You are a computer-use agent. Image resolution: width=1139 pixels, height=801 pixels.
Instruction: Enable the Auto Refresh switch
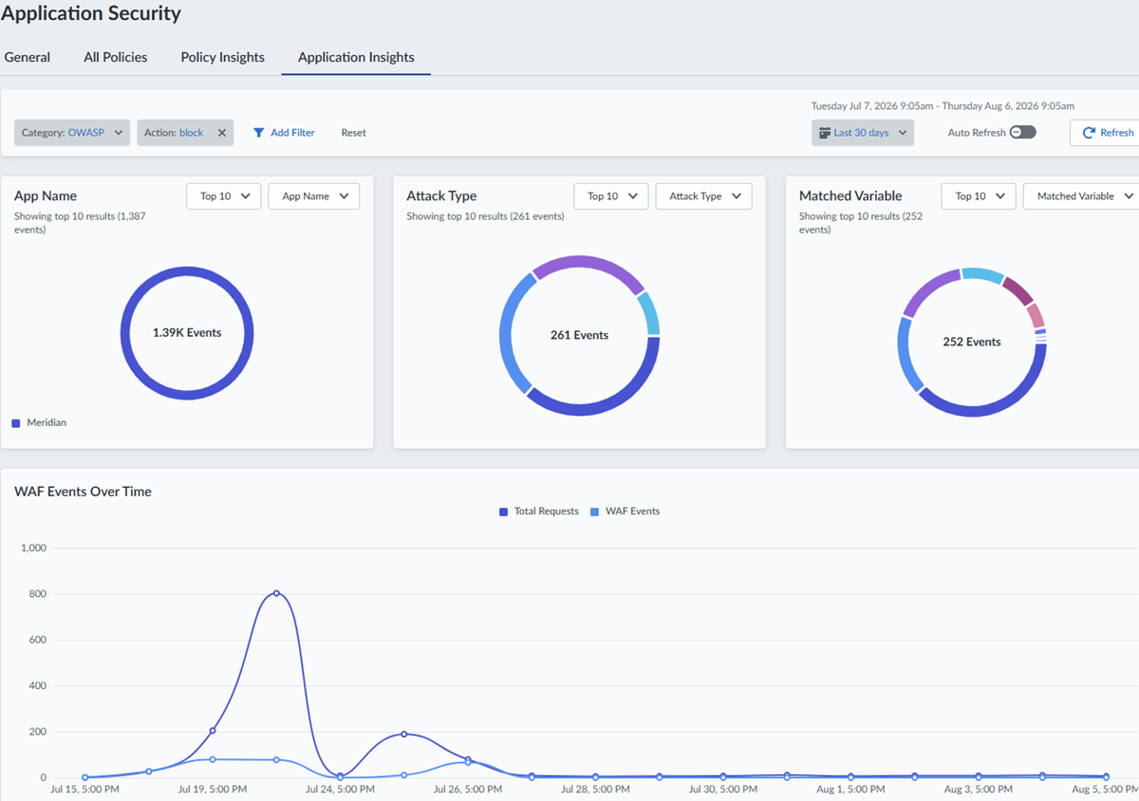(1022, 132)
